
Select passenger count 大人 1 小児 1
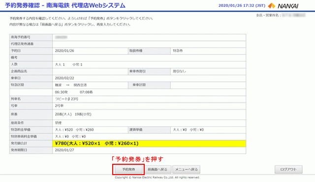(68, 64)
